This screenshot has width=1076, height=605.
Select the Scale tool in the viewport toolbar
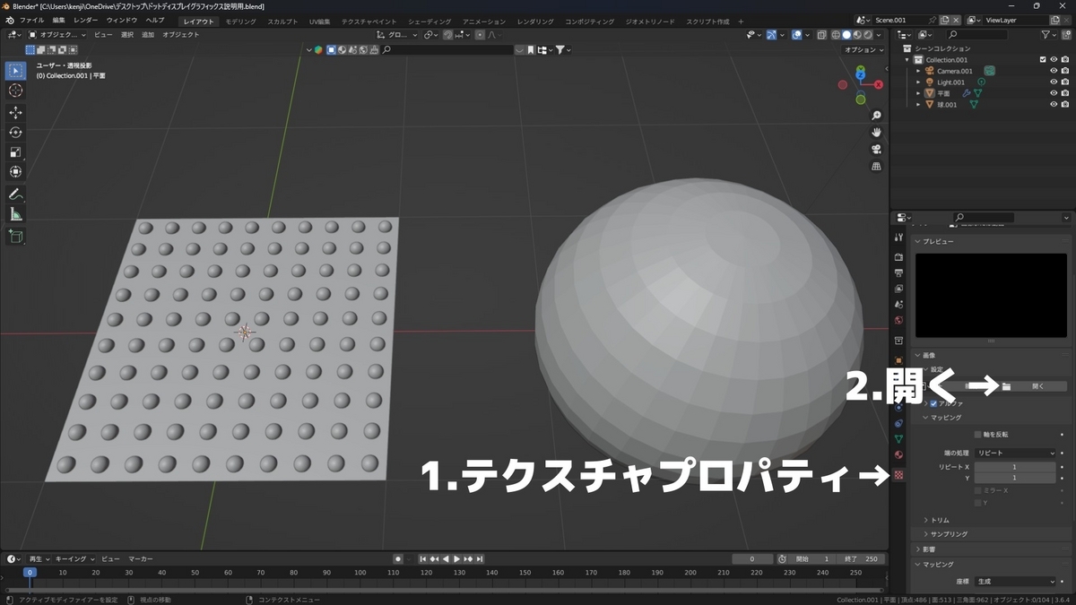[x=15, y=151]
